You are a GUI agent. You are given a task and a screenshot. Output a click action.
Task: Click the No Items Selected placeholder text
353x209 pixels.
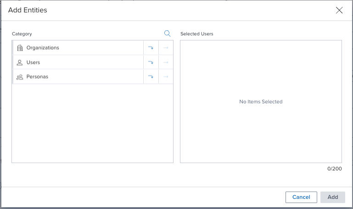point(261,102)
